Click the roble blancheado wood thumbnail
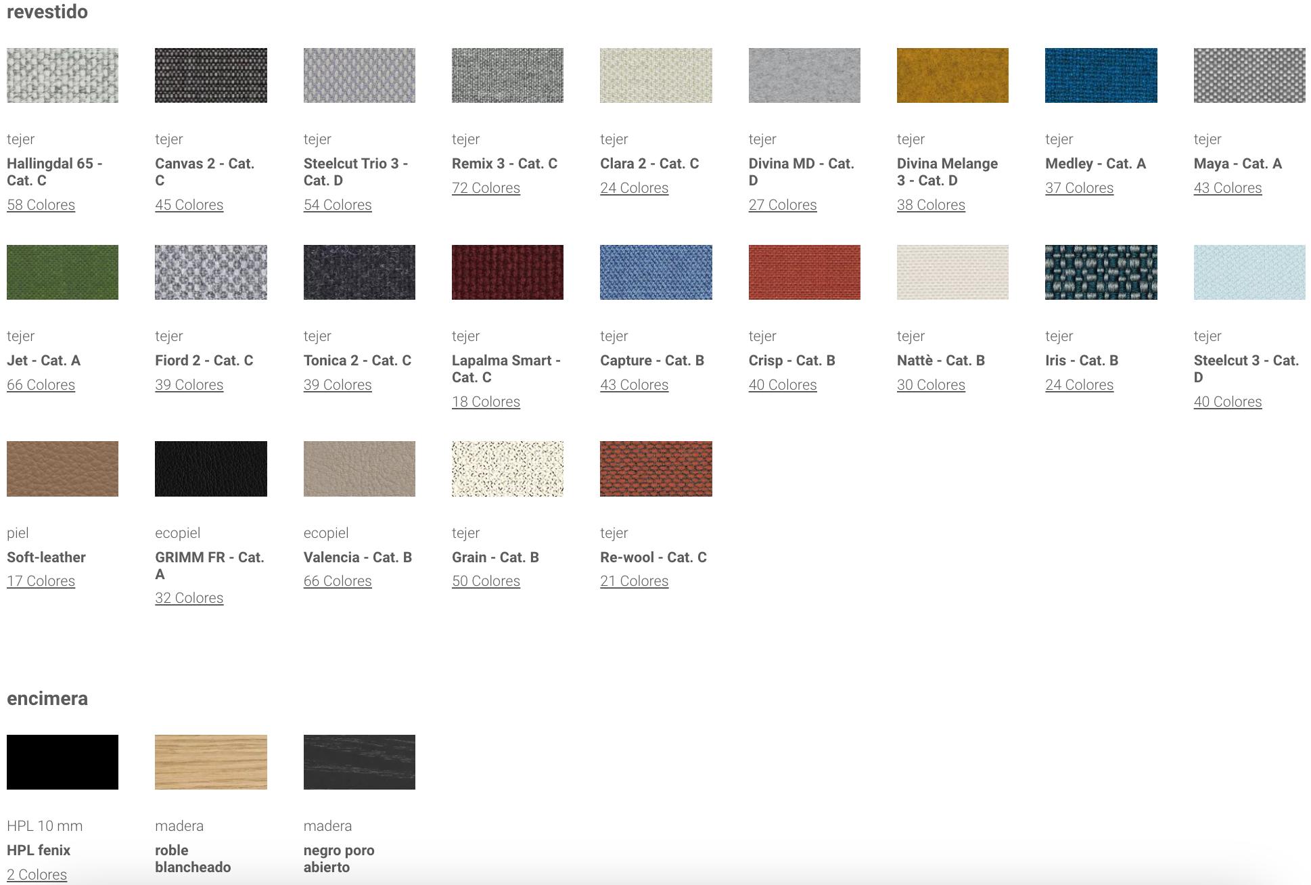Screen dimensions: 1311x885 (x=210, y=762)
